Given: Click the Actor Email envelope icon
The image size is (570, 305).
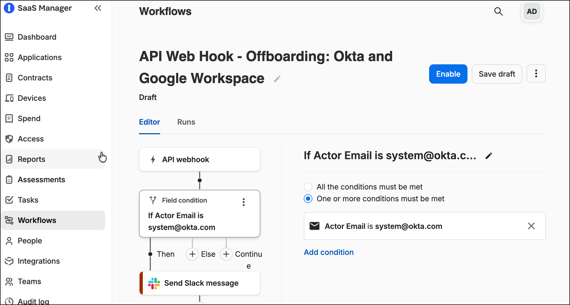Looking at the screenshot, I should (x=315, y=226).
